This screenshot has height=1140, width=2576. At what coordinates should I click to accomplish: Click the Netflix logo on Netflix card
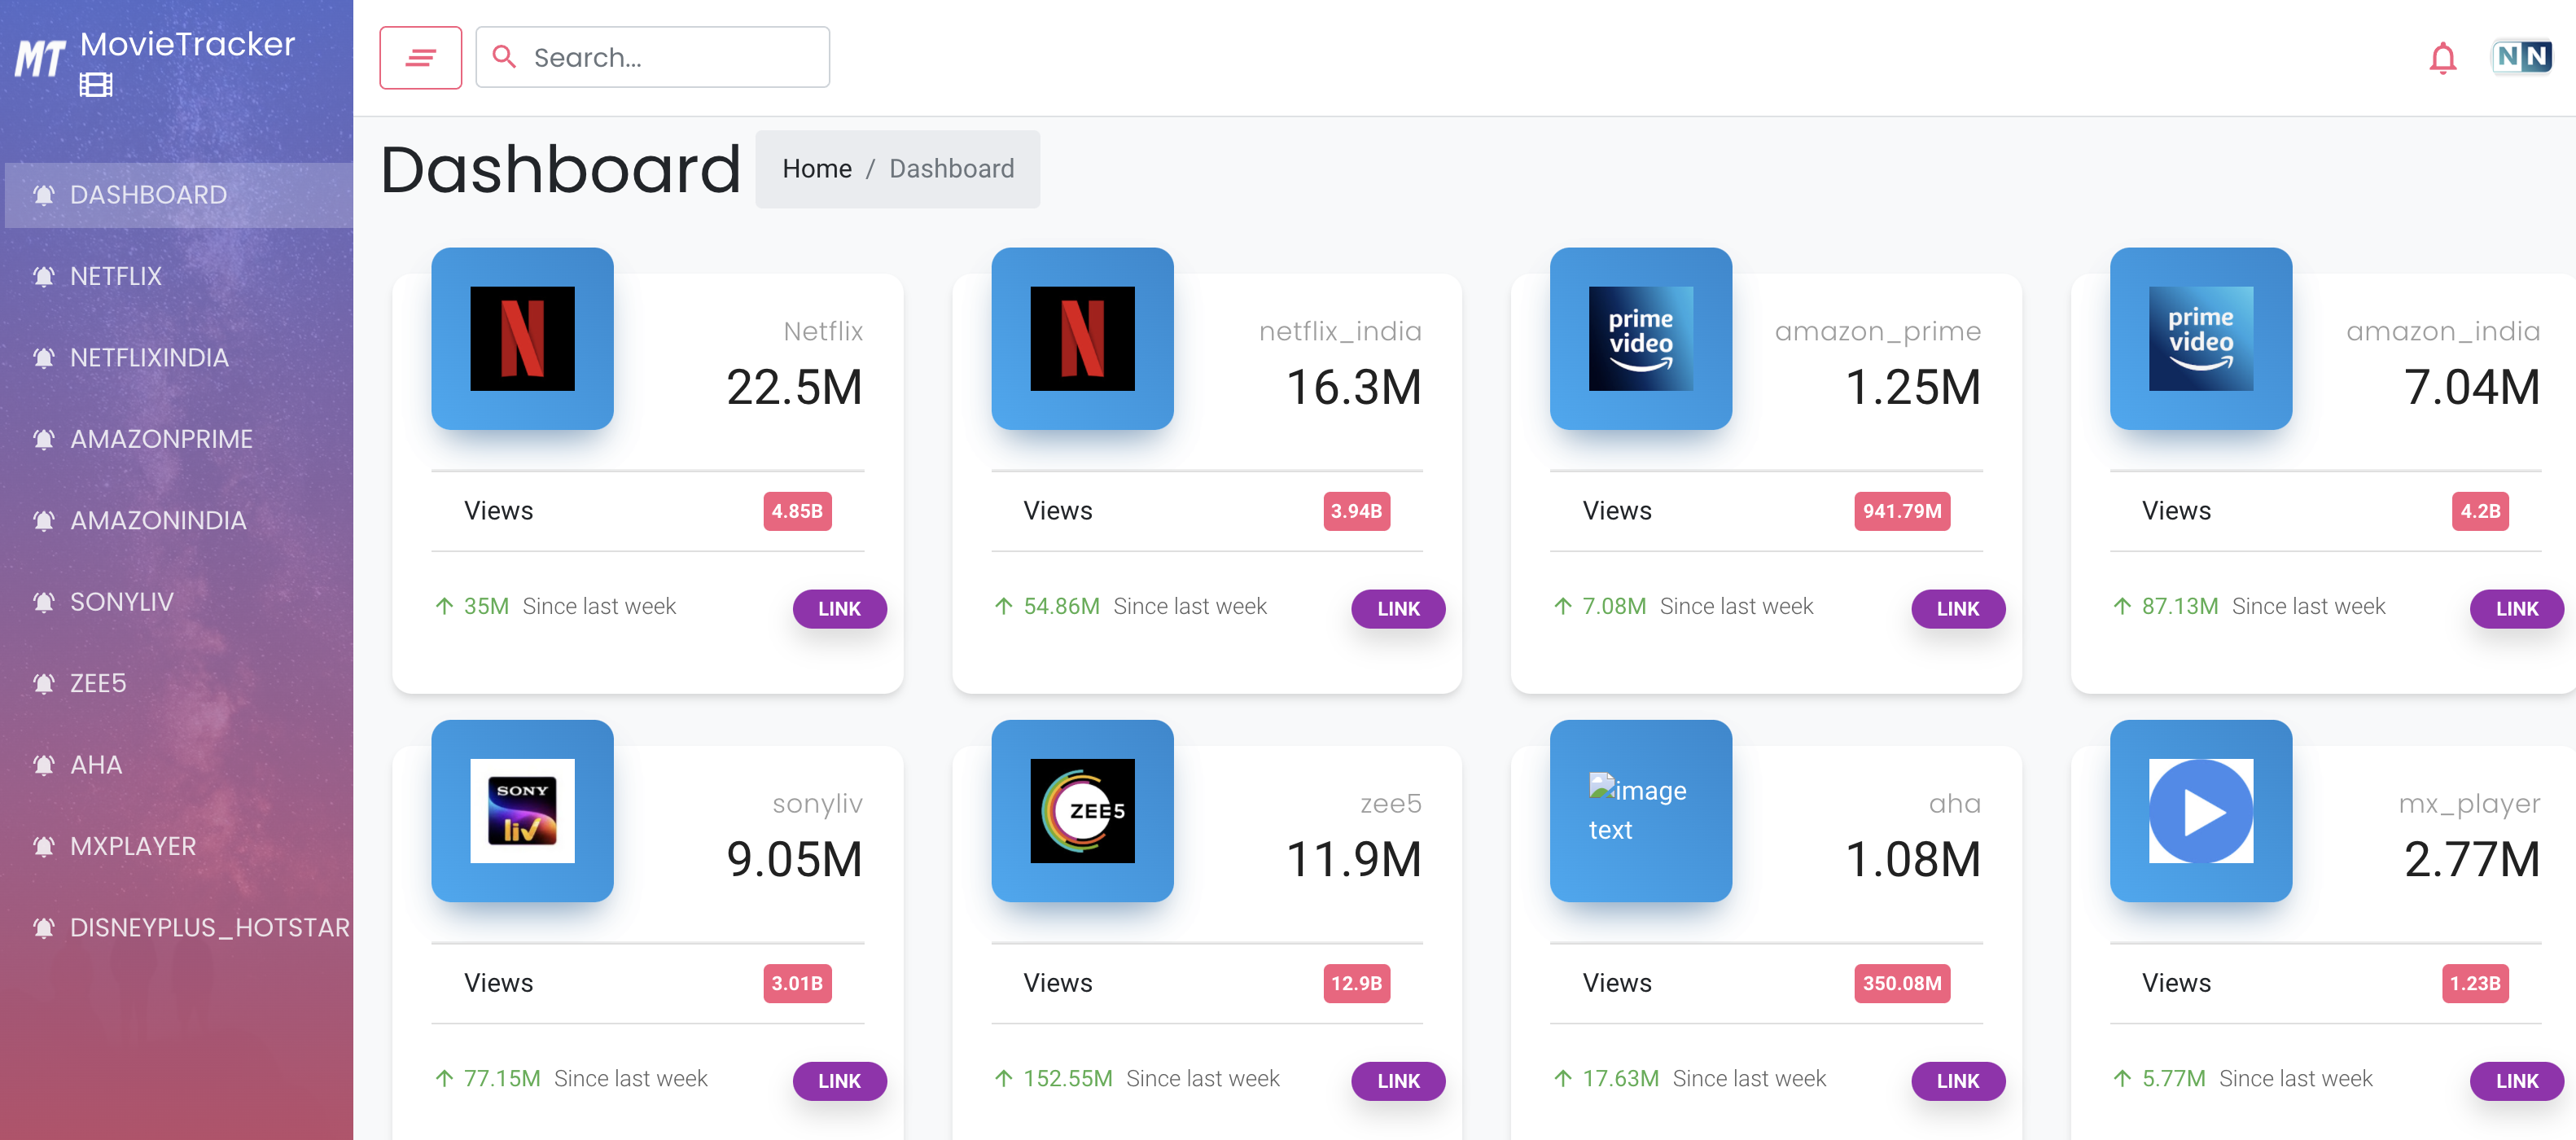coord(522,339)
